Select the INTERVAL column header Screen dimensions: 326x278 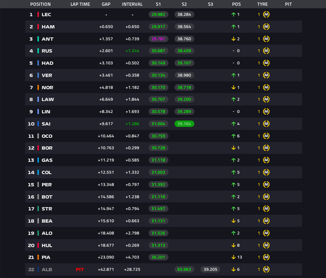132,4
